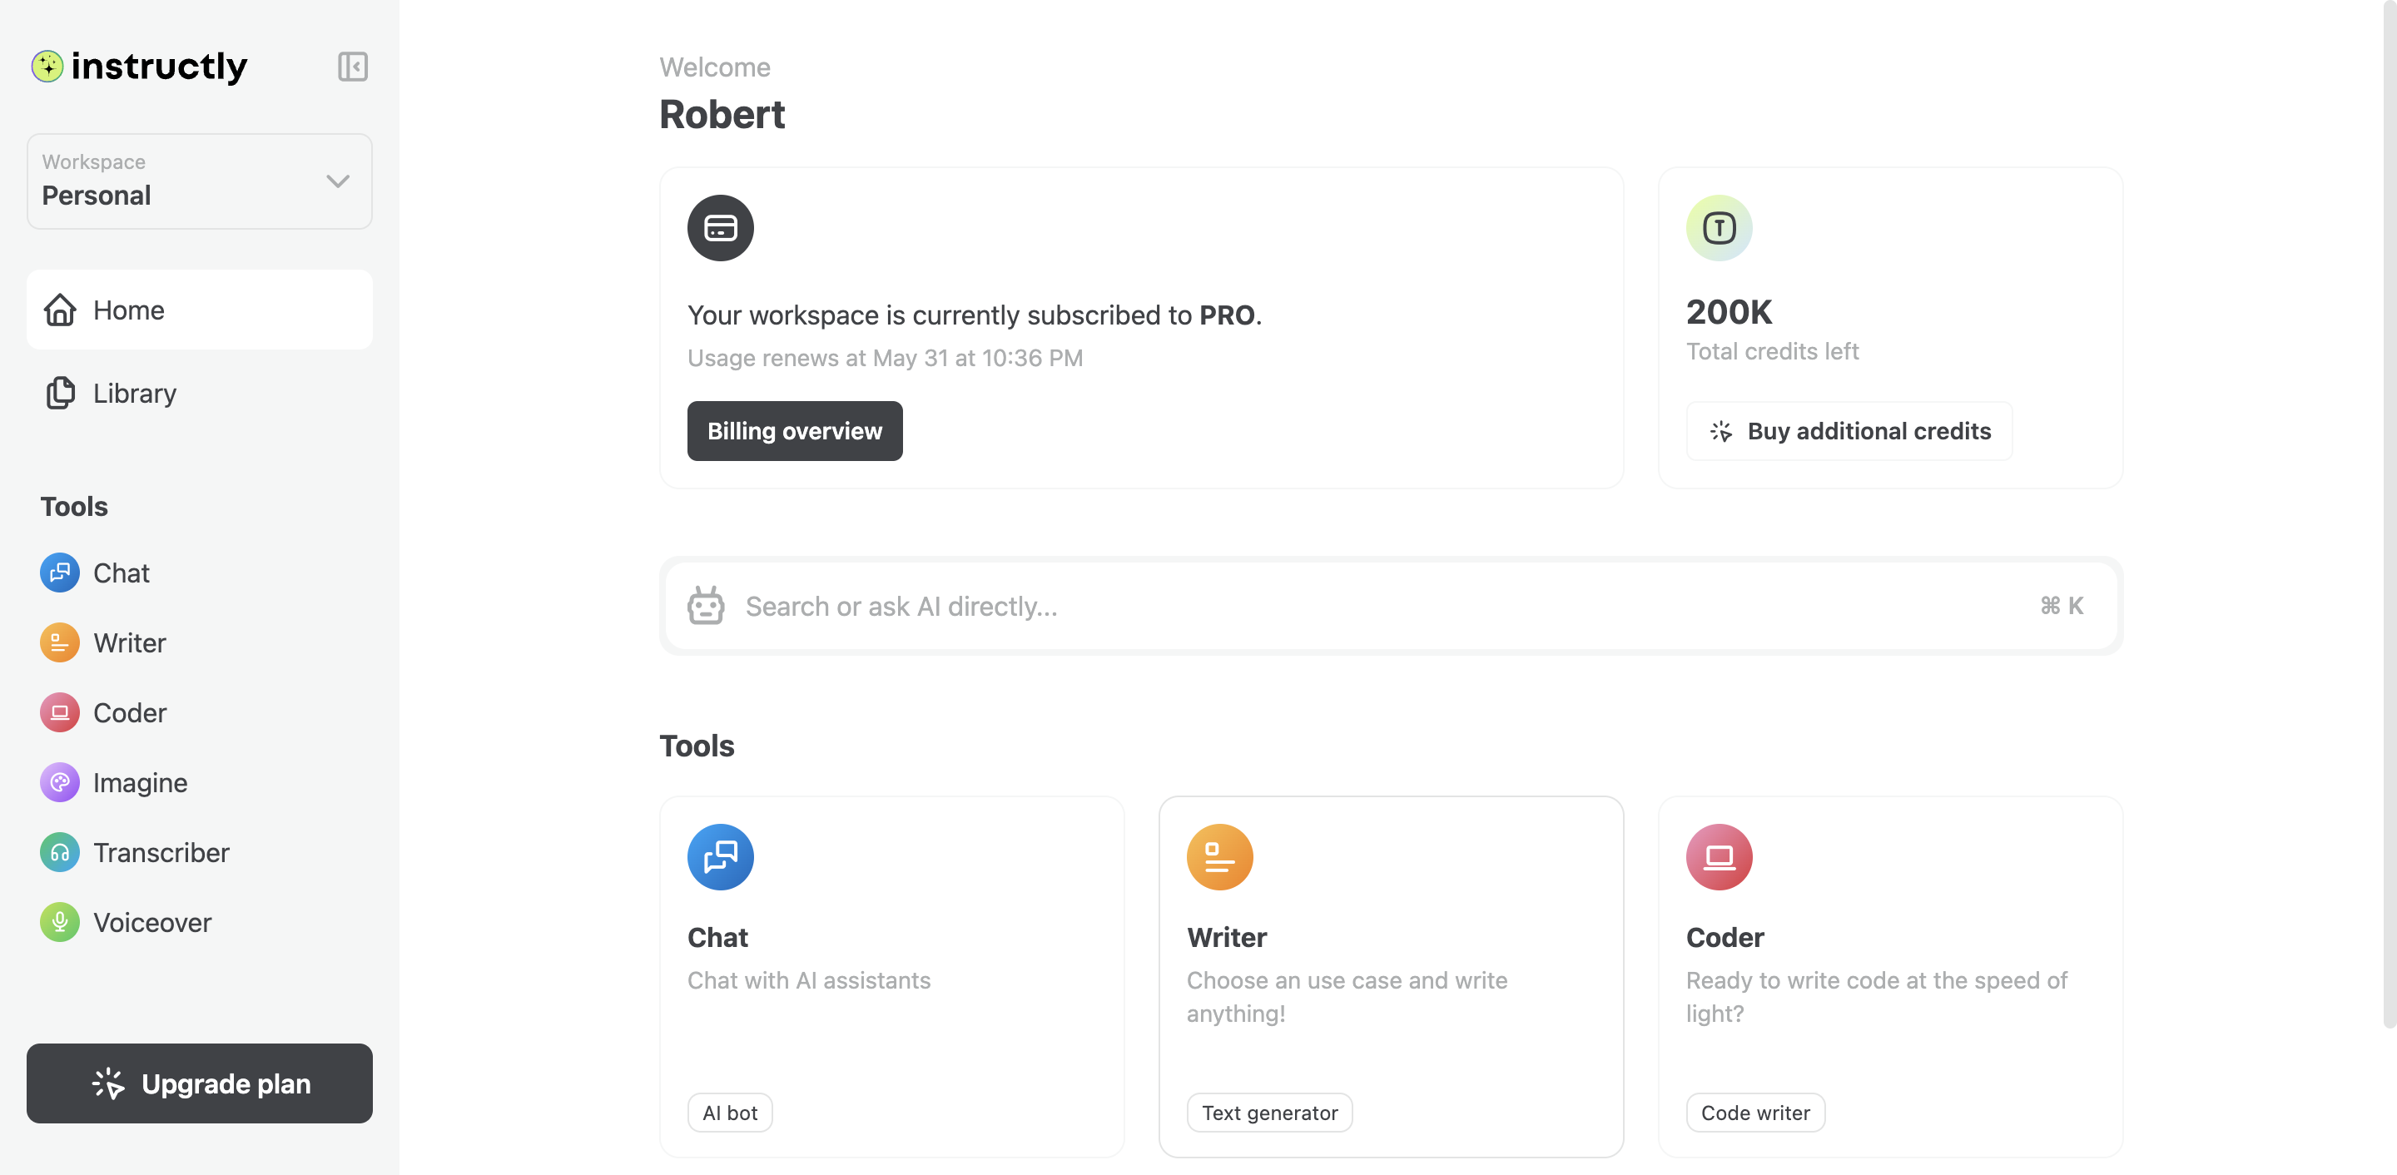Select the Writer sidebar icon
This screenshot has height=1175, width=2397.
[x=60, y=643]
